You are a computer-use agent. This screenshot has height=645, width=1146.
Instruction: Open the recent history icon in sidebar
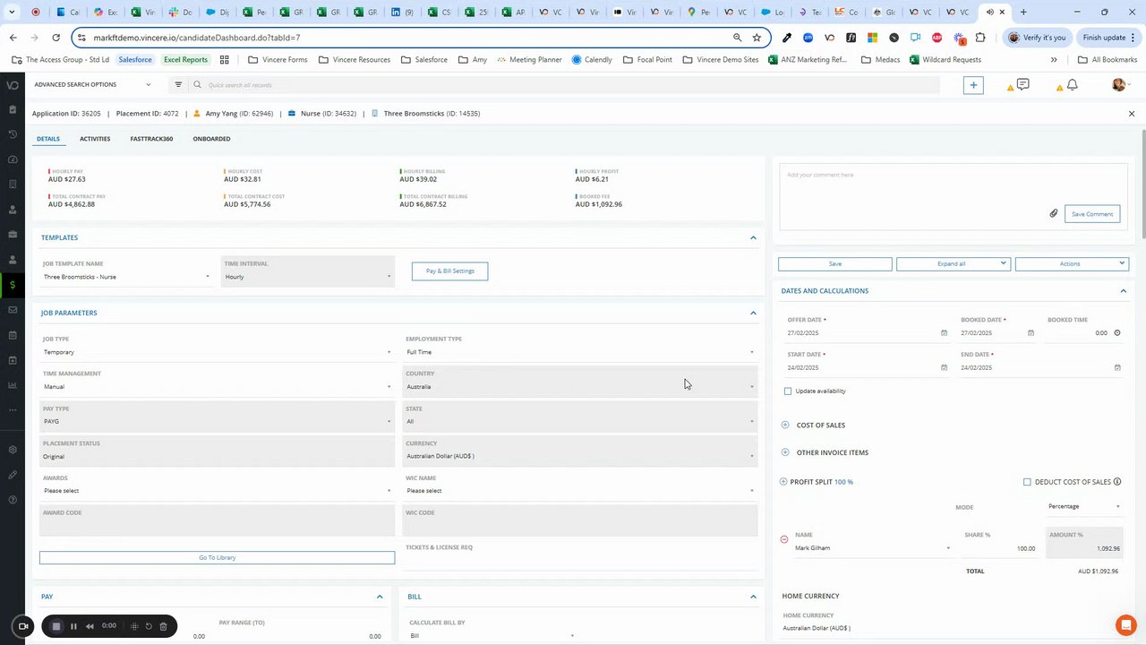(x=13, y=134)
